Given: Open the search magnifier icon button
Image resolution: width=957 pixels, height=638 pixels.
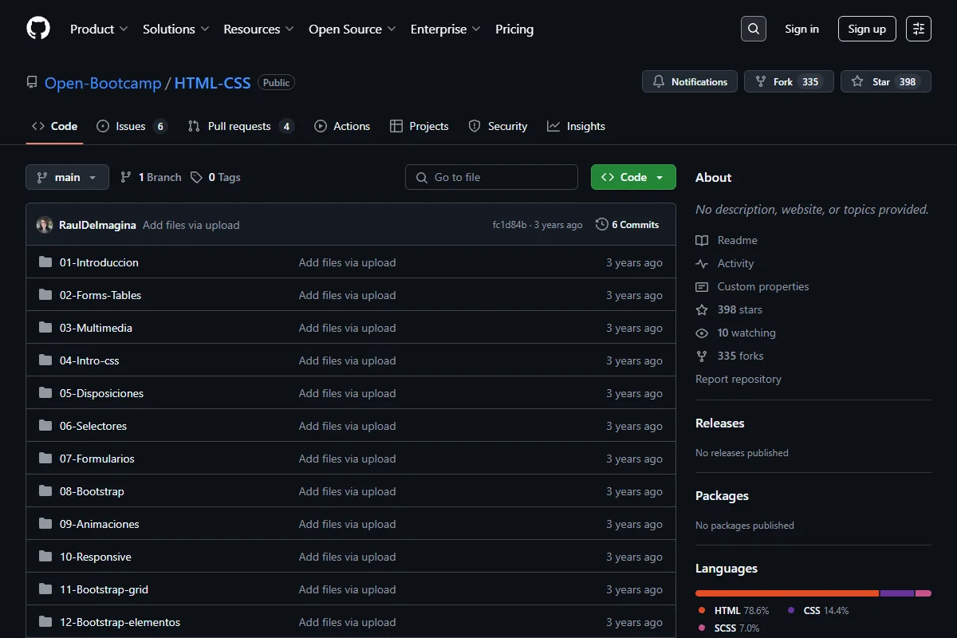Looking at the screenshot, I should (x=753, y=29).
